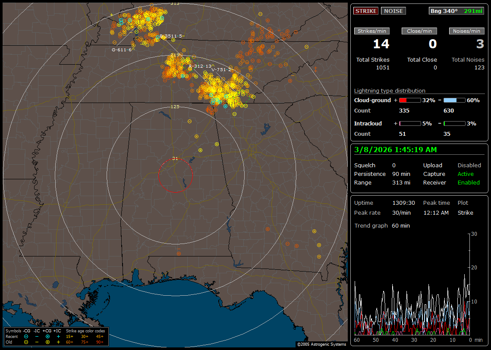This screenshot has width=491, height=350.
Task: Change the Persistence 90 min setting
Action: (401, 174)
